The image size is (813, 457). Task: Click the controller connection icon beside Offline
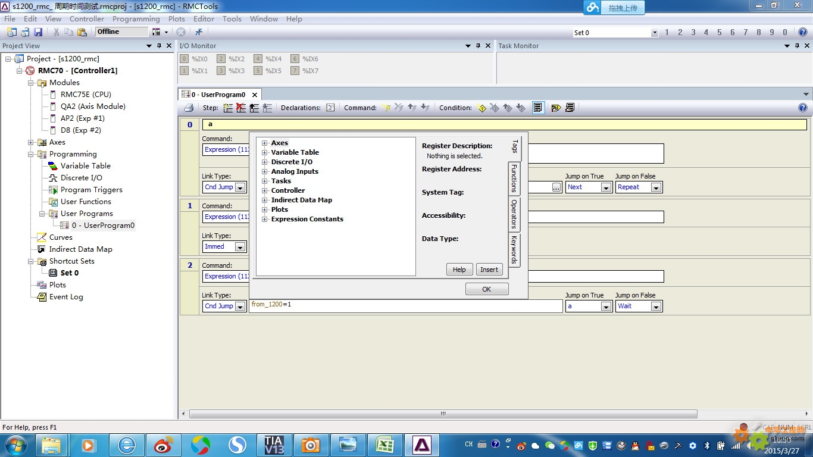157,32
